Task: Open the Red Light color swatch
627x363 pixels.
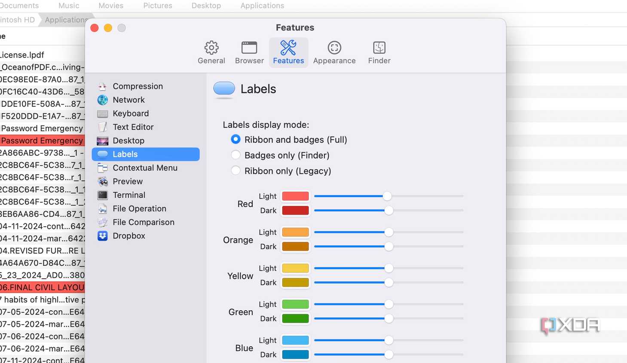Action: 295,196
